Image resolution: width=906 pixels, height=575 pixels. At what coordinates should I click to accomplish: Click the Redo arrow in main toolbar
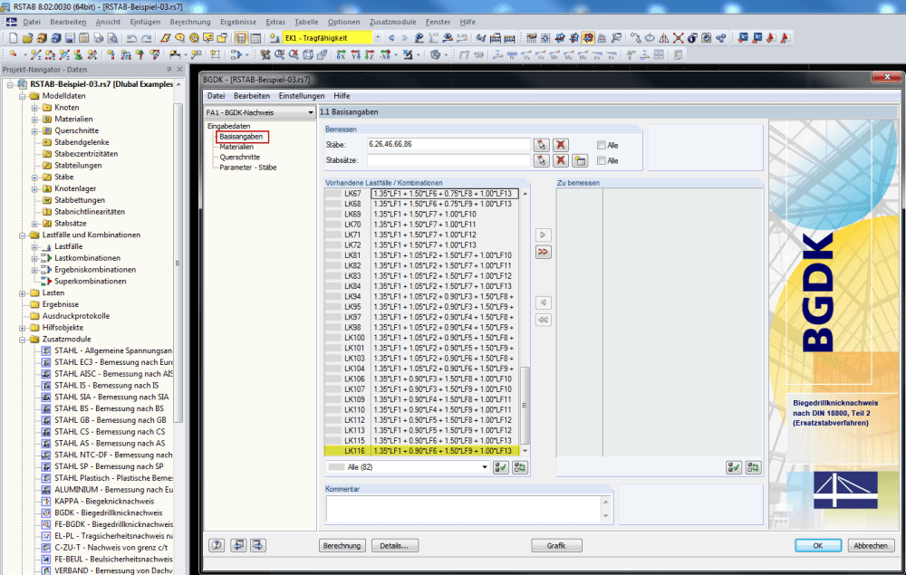[146, 38]
